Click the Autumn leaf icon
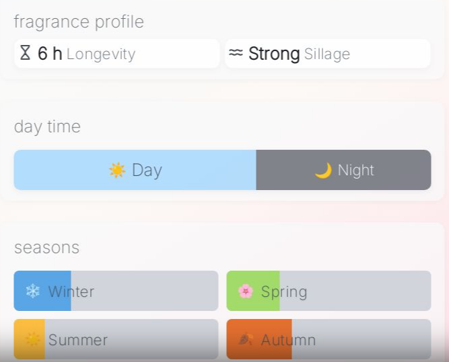The image size is (449, 362). (x=246, y=340)
